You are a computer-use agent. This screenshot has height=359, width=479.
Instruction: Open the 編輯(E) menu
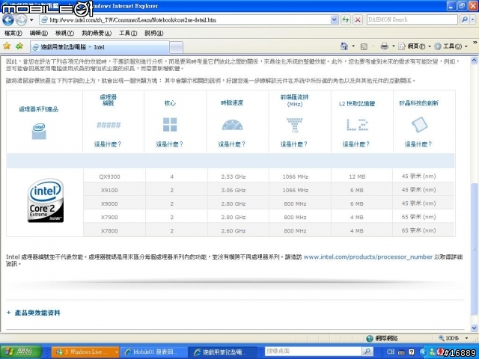point(39,33)
